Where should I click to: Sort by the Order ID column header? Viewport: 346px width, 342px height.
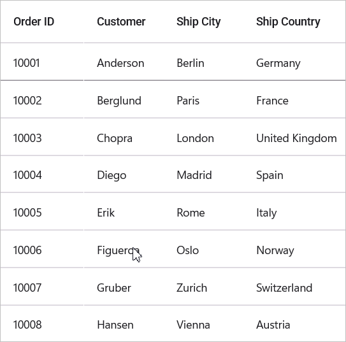coord(42,22)
